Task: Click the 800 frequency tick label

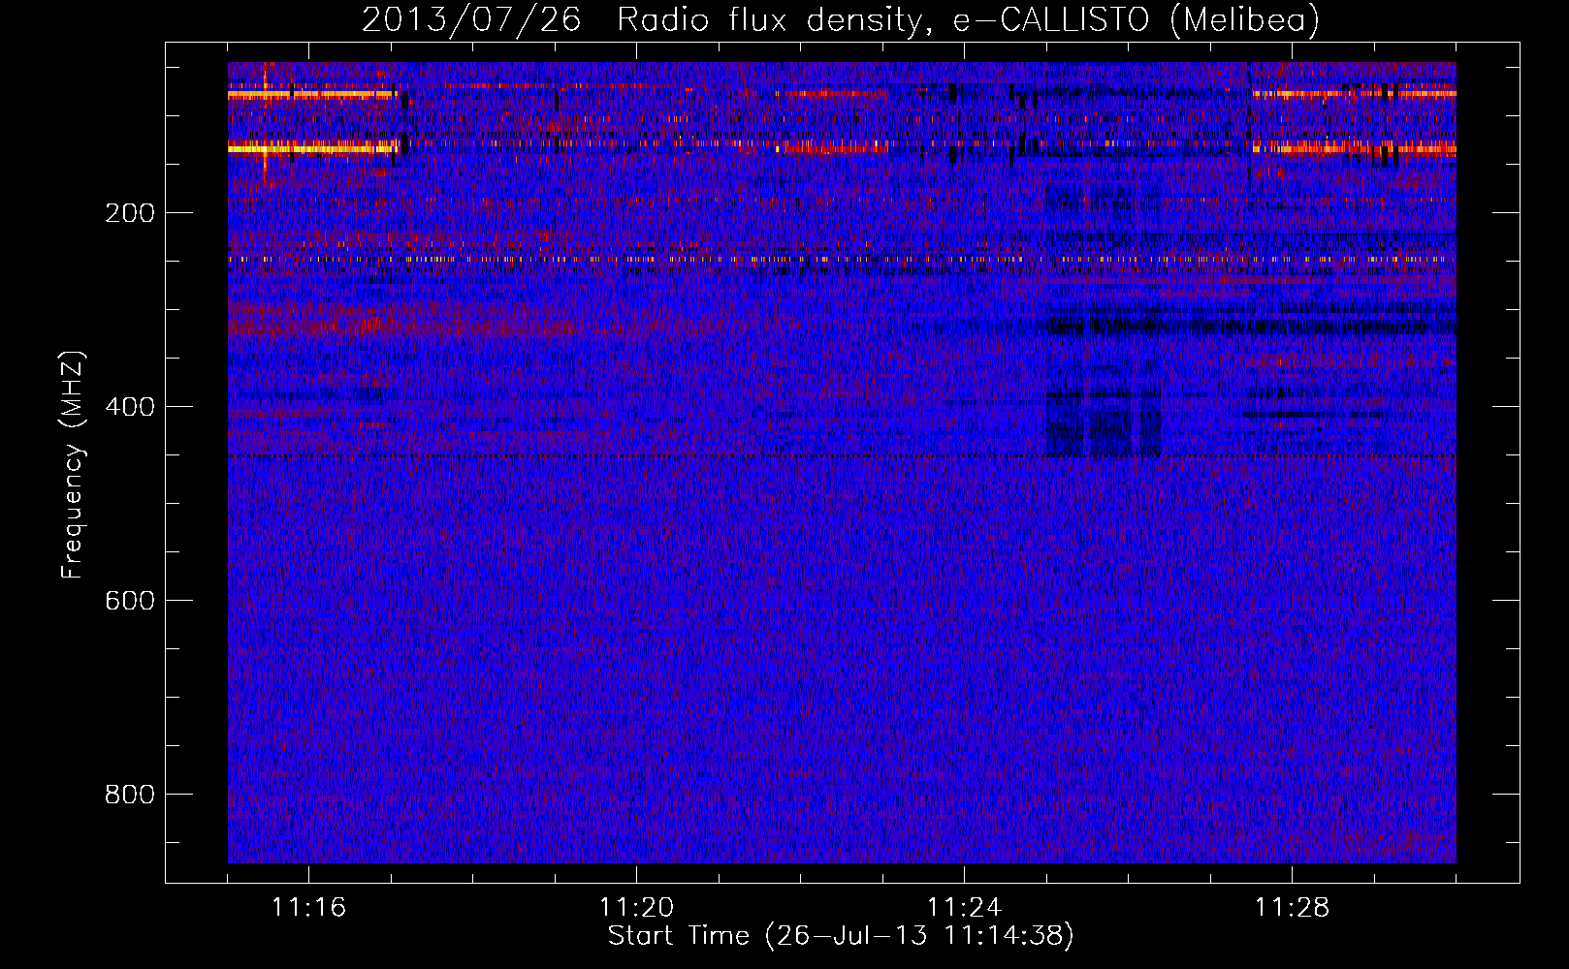Action: point(130,795)
